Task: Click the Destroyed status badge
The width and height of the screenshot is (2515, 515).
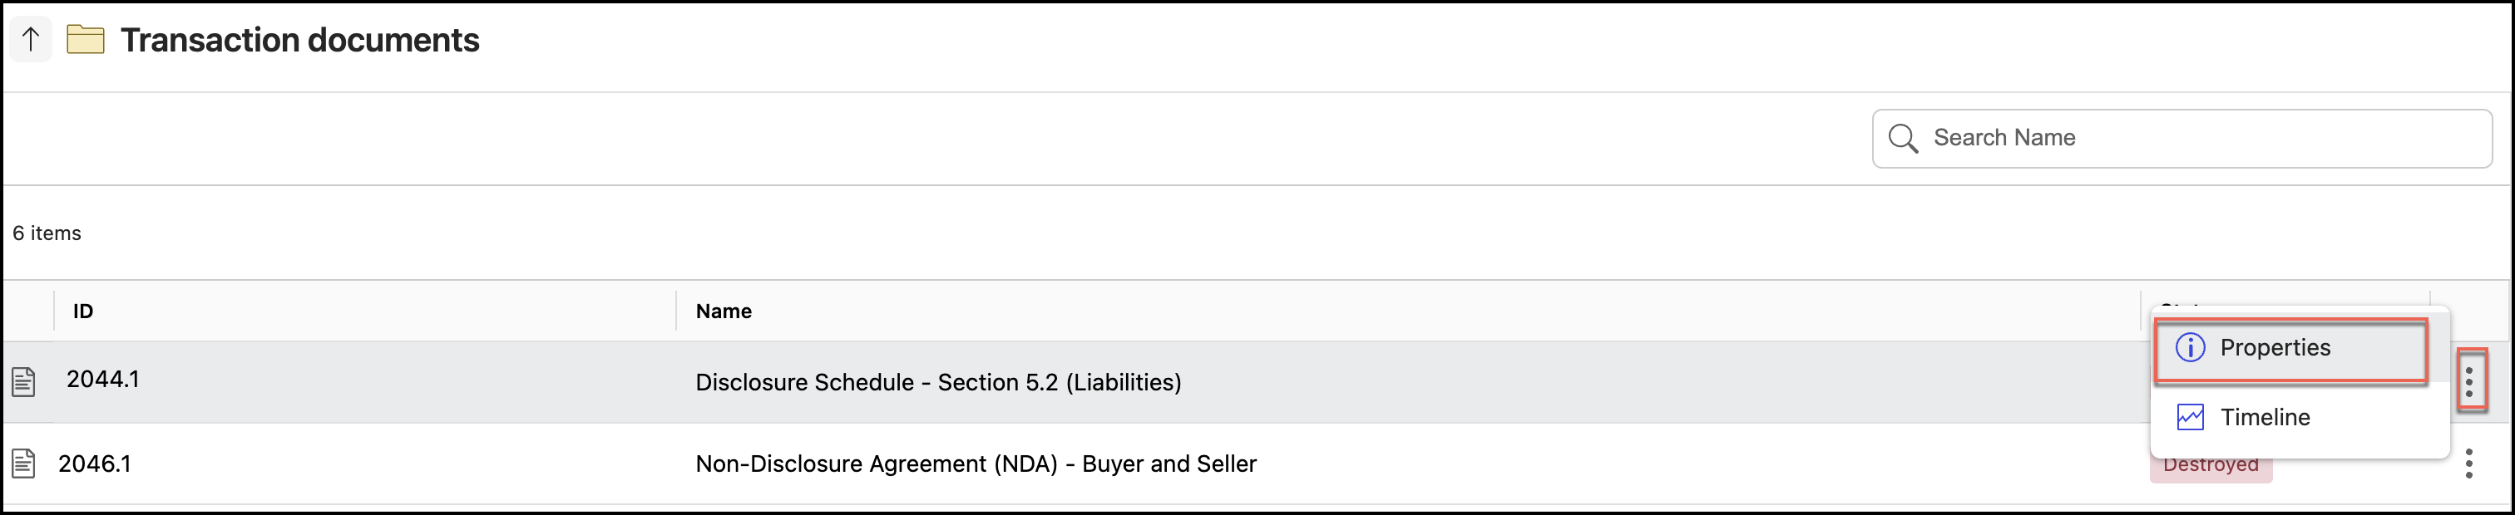Action: click(2211, 468)
